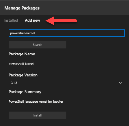This screenshot has height=126, width=129.
Task: Switch to the Installed tab
Action: click(x=11, y=20)
